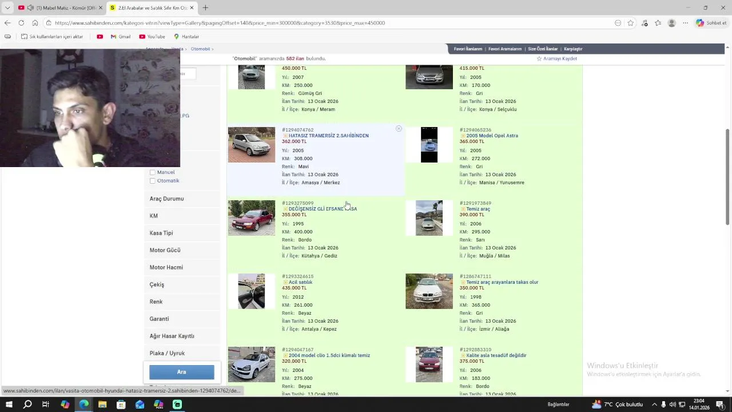Expand Motor Gücü filter

pyautogui.click(x=182, y=250)
